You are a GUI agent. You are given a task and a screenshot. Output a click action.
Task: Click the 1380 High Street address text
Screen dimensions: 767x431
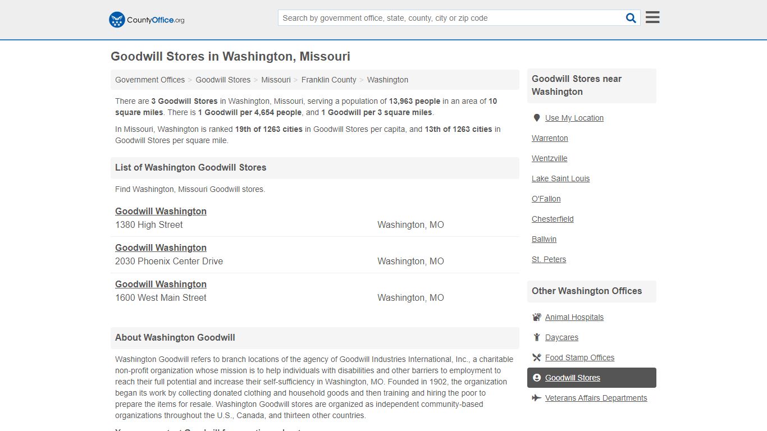149,224
